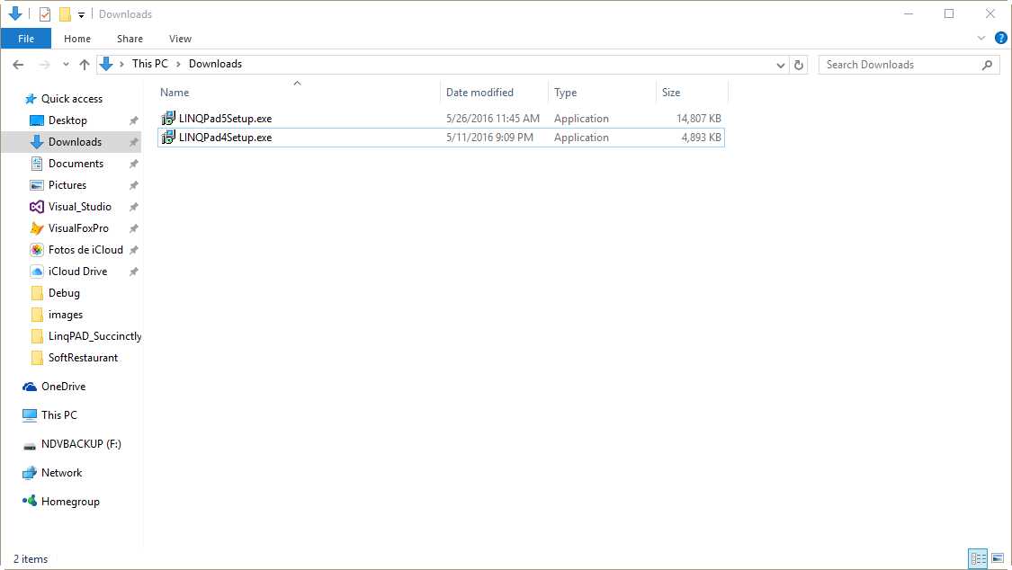Open the recent locations dropdown beside the back arrow
The height and width of the screenshot is (570, 1012).
coord(66,64)
